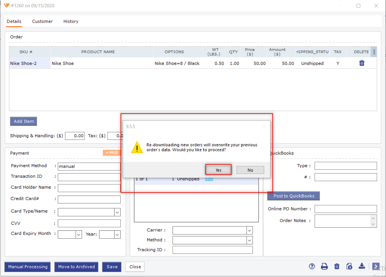Maximize the order window
Image resolution: width=386 pixels, height=277 pixels.
point(358,6)
